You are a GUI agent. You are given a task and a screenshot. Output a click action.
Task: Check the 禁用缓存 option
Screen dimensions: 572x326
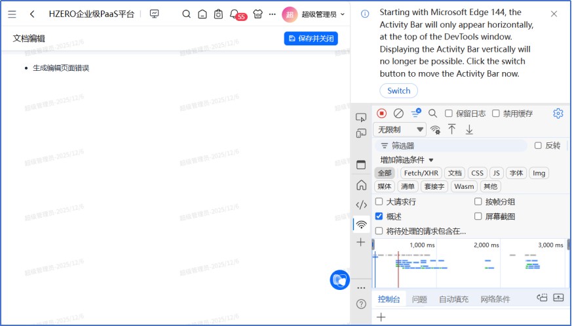click(x=496, y=113)
